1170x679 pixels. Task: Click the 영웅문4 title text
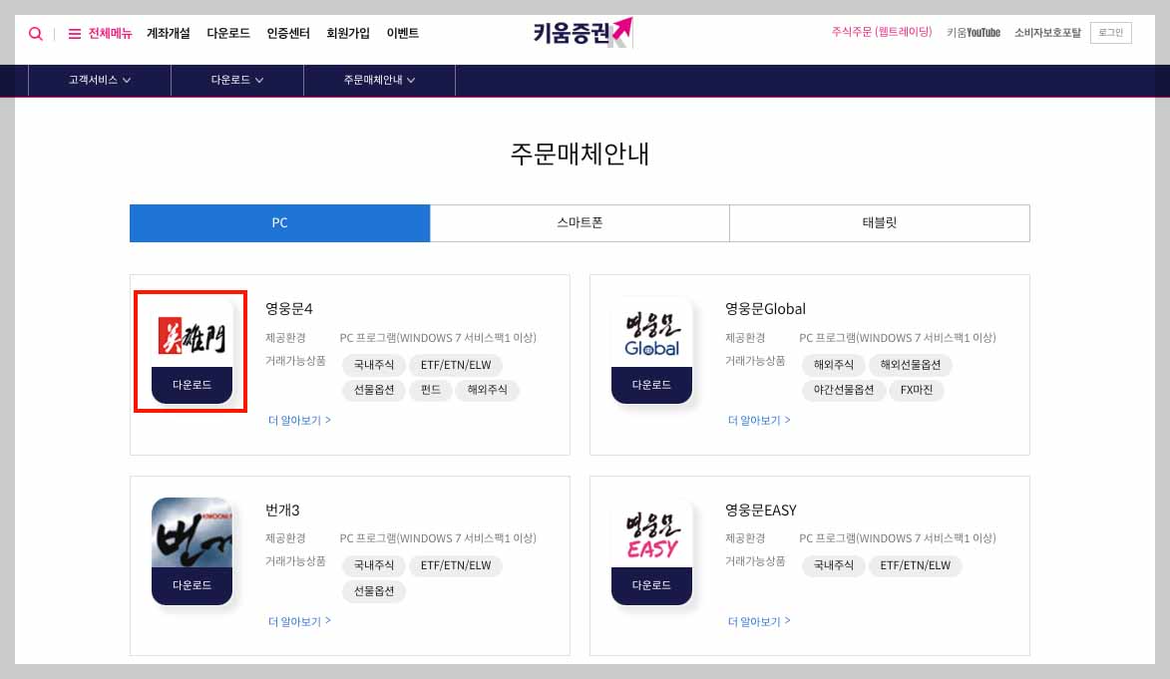click(289, 309)
